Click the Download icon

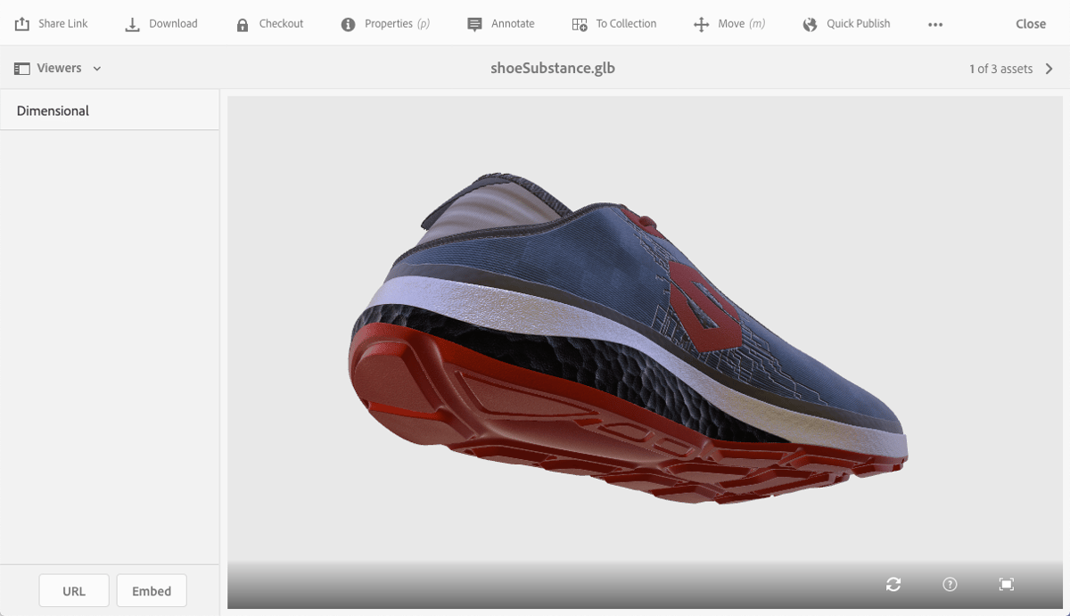(132, 23)
